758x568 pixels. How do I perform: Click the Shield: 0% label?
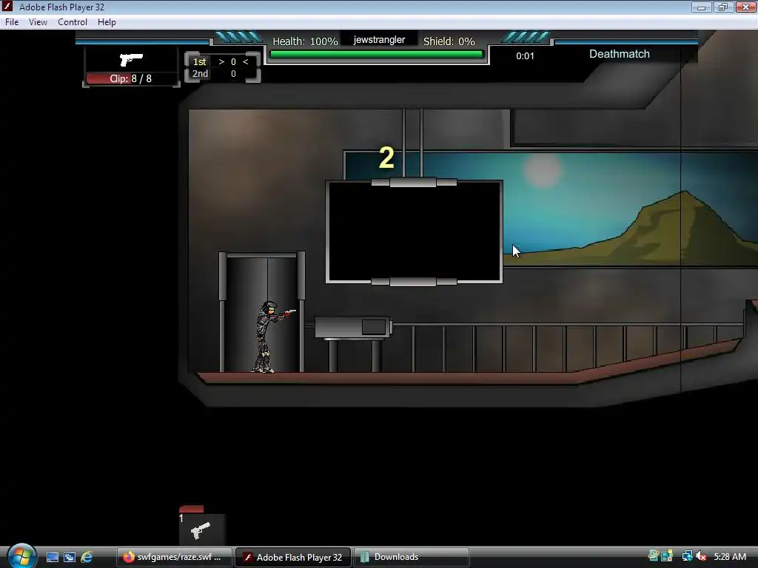[x=449, y=41]
